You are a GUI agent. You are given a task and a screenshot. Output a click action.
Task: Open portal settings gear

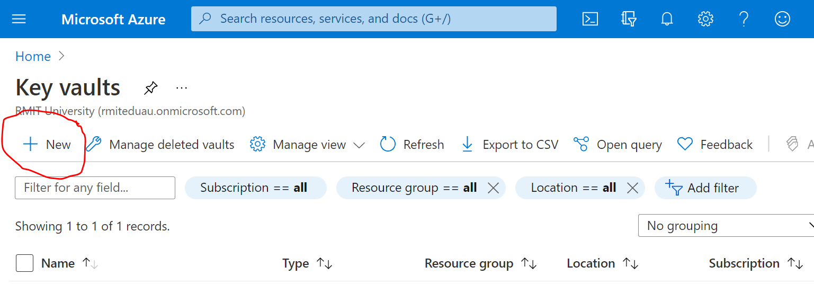705,19
